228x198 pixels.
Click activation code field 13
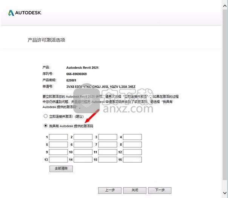(x=58, y=160)
